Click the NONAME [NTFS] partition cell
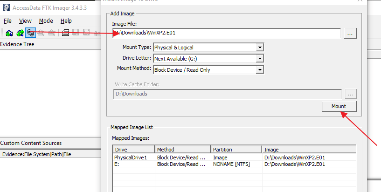Screen dimensions: 381x192 pos(231,164)
